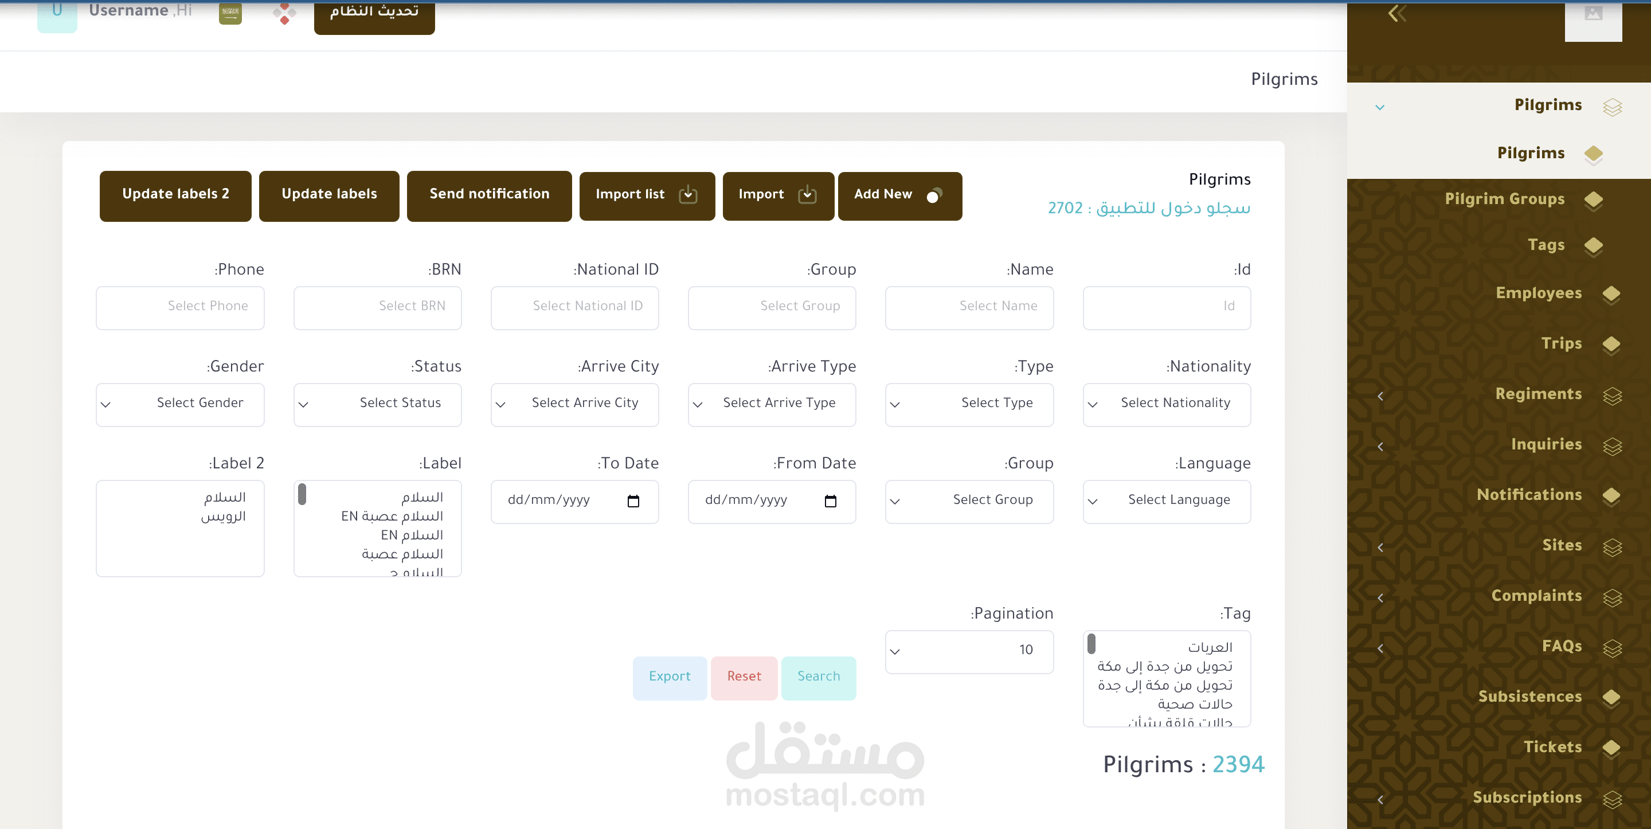Viewport: 1651px width, 829px height.
Task: Click the Saudi flag language icon
Action: (230, 13)
